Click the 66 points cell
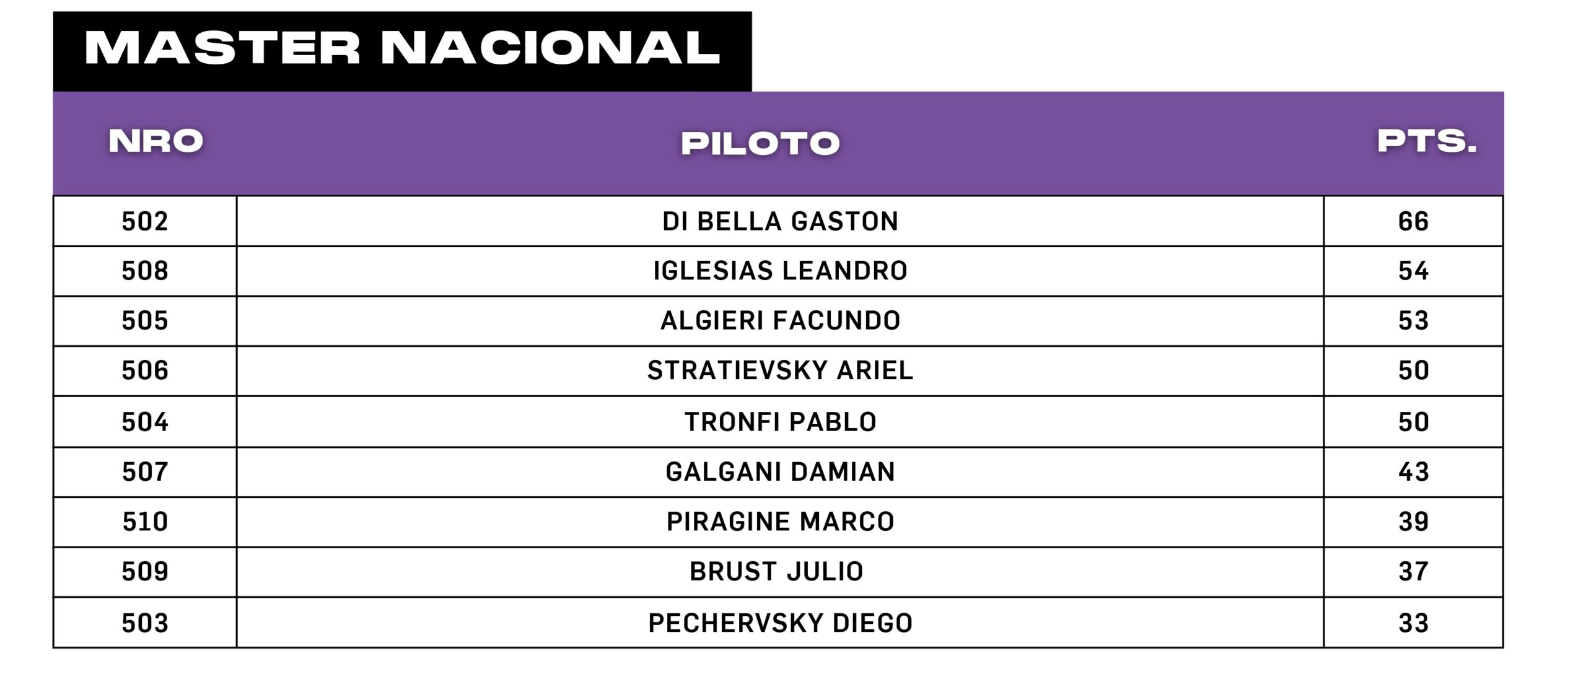Image resolution: width=1586 pixels, height=679 pixels. click(1413, 221)
